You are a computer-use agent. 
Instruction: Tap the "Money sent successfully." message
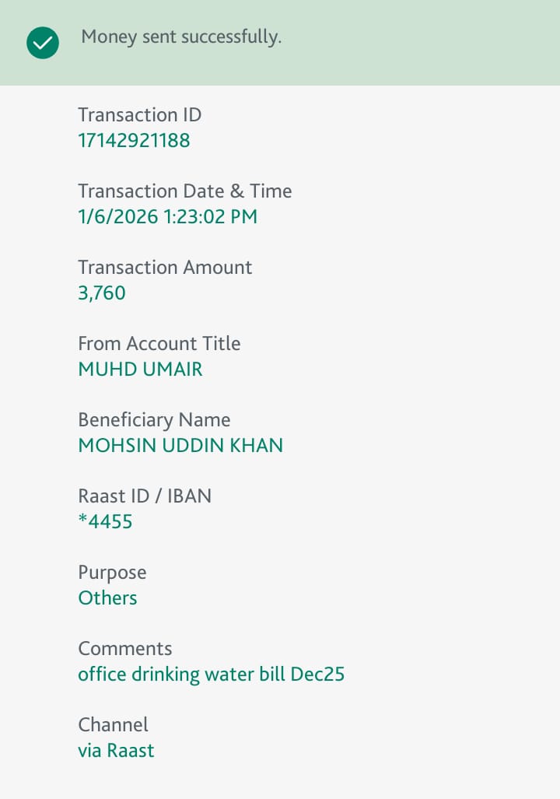(181, 37)
